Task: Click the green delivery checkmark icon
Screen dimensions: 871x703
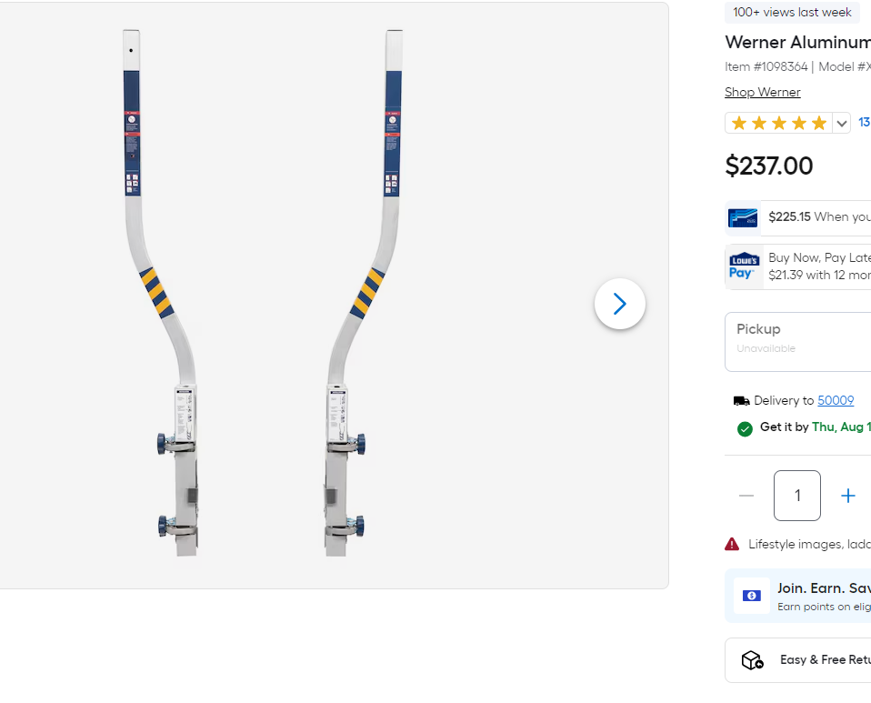Action: coord(745,428)
